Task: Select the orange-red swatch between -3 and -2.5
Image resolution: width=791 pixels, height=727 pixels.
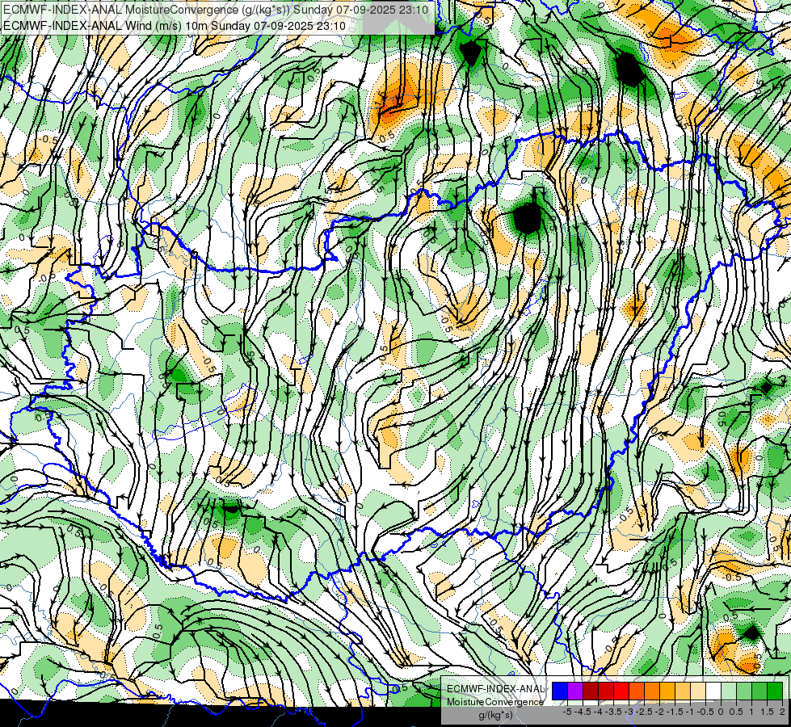Action: click(637, 691)
